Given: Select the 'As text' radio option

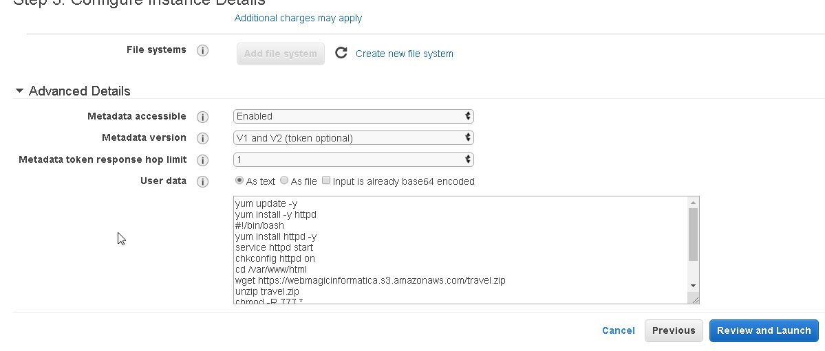Looking at the screenshot, I should (x=239, y=181).
